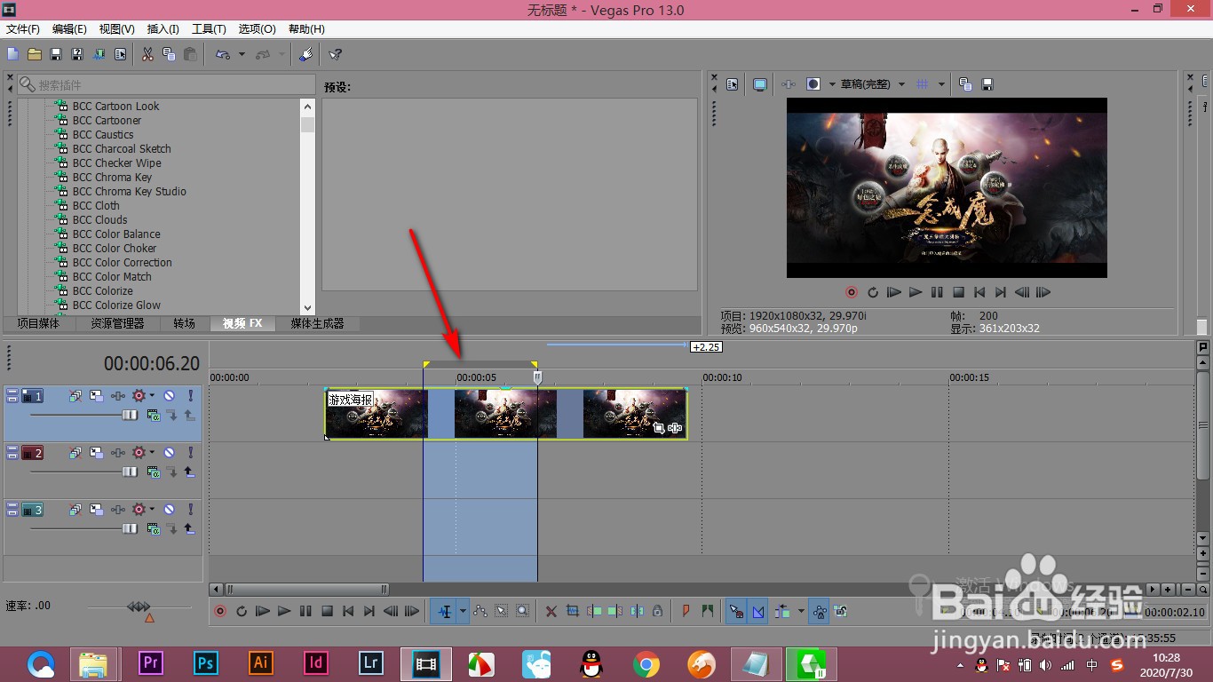Switch to the 项目媒体 tab
The height and width of the screenshot is (682, 1213).
click(38, 323)
